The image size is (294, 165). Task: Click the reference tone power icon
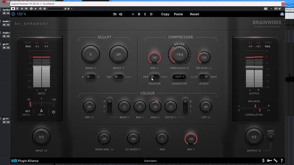53,112
